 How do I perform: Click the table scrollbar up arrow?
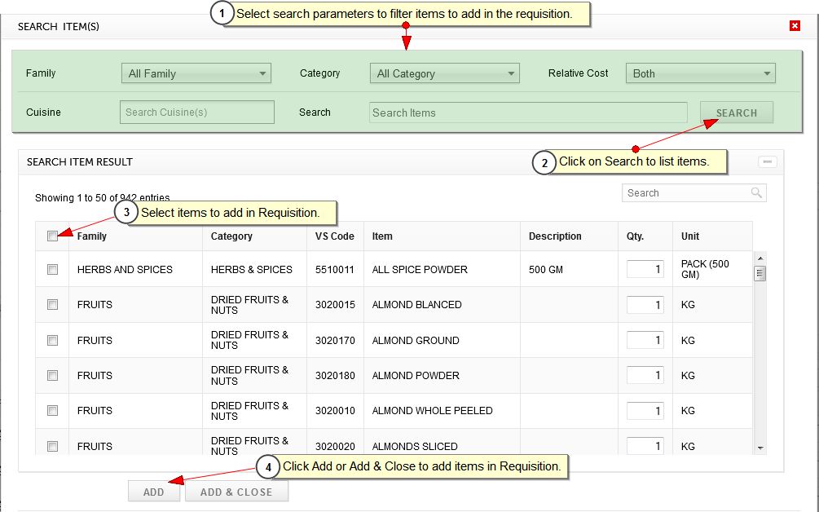click(x=760, y=258)
